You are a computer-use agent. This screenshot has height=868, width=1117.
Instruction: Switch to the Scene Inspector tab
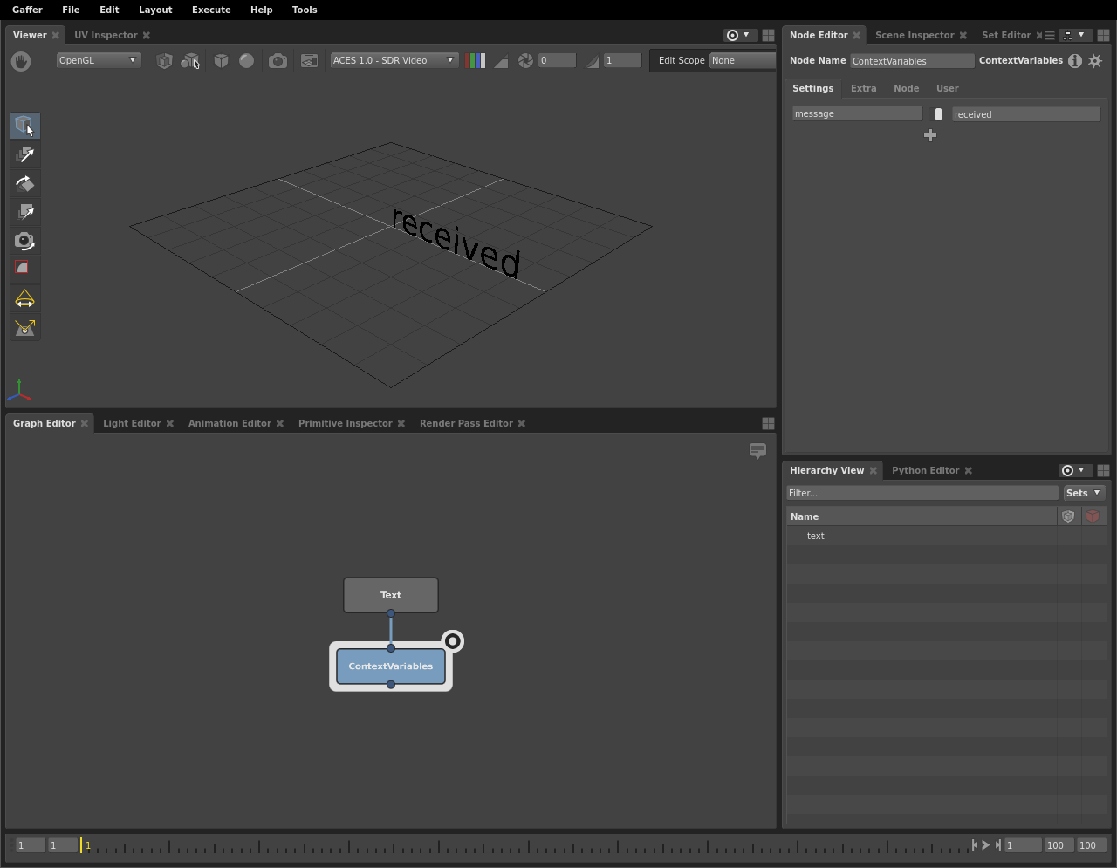pos(914,35)
